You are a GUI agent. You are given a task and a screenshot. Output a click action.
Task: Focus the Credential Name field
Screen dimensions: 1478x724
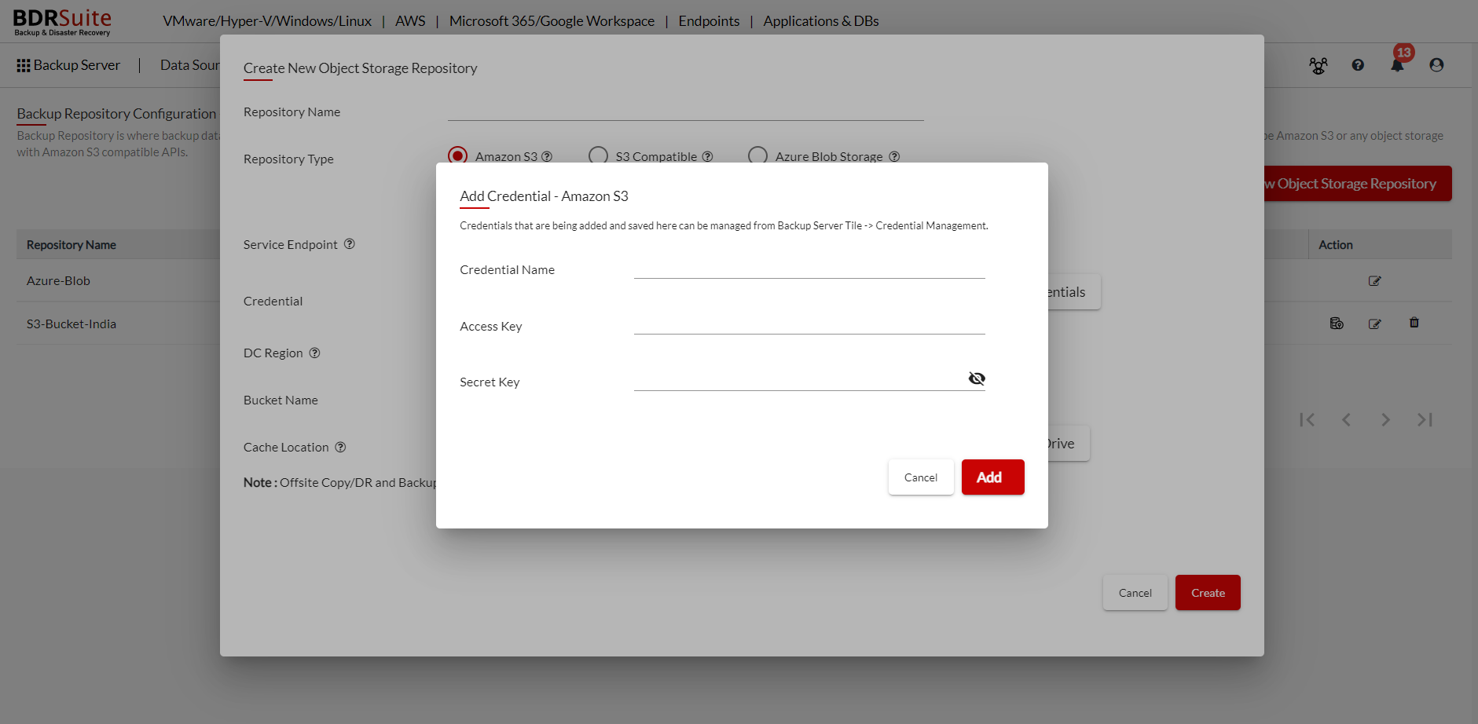[809, 269]
